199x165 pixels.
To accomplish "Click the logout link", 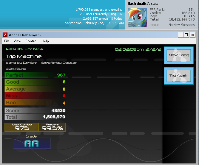I will [x=154, y=25].
